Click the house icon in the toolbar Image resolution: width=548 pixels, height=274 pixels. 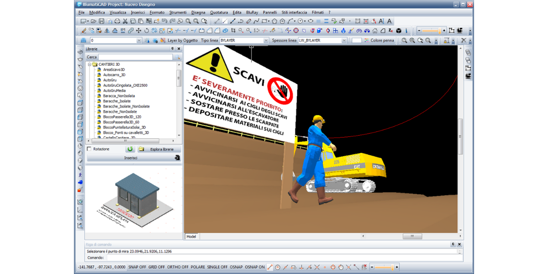pos(375,31)
